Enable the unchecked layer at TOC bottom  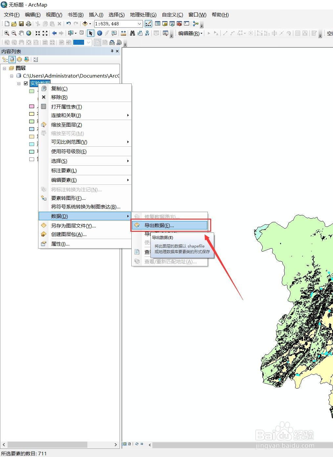pyautogui.click(x=32, y=159)
